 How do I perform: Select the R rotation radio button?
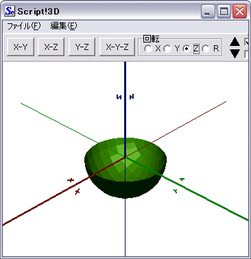click(x=206, y=49)
